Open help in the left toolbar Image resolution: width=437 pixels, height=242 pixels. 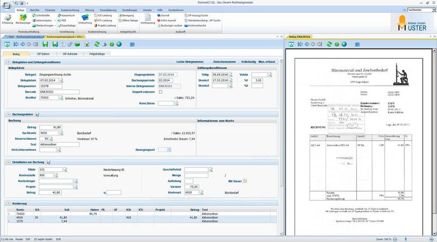pos(112,44)
